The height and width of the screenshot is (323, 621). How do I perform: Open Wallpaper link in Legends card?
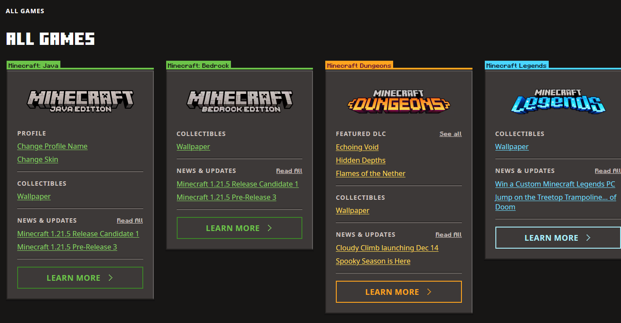(512, 147)
